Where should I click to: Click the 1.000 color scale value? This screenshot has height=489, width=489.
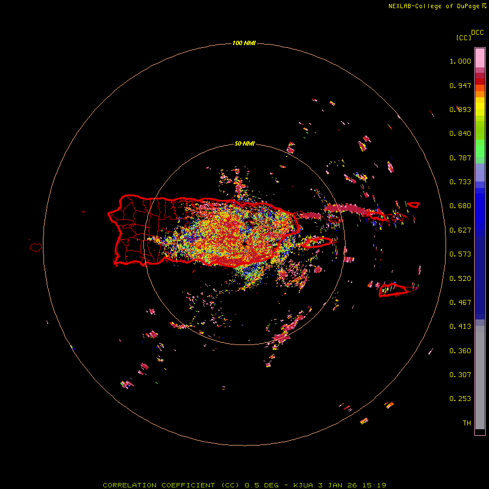point(460,61)
